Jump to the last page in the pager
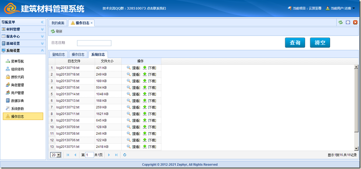 pos(116,155)
